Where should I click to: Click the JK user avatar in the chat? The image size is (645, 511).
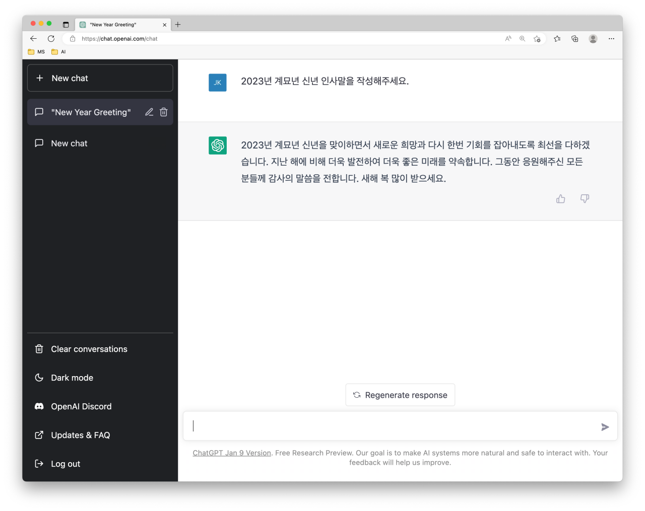pyautogui.click(x=218, y=83)
